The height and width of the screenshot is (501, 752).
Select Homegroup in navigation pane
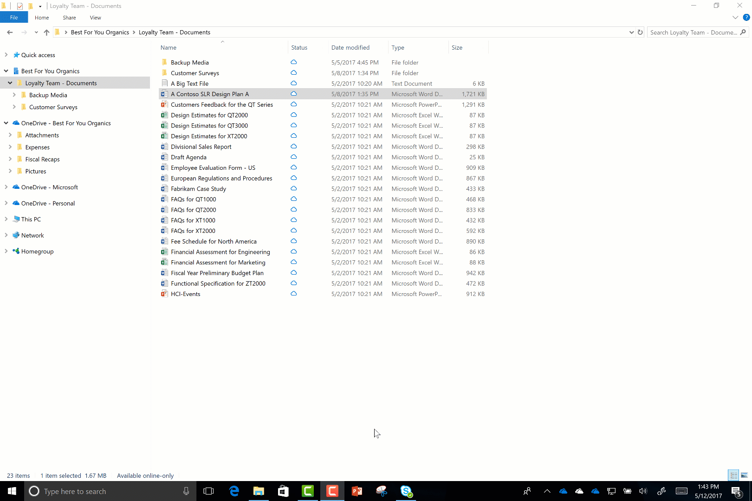coord(37,251)
